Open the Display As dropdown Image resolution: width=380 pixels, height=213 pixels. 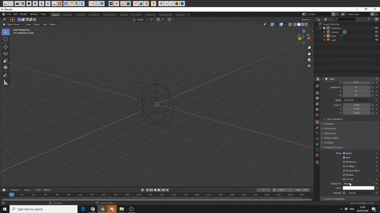pyautogui.click(x=359, y=184)
